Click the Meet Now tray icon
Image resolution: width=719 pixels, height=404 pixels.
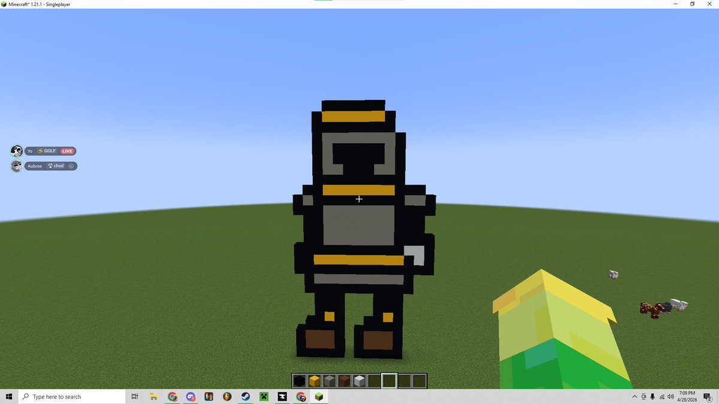point(644,397)
